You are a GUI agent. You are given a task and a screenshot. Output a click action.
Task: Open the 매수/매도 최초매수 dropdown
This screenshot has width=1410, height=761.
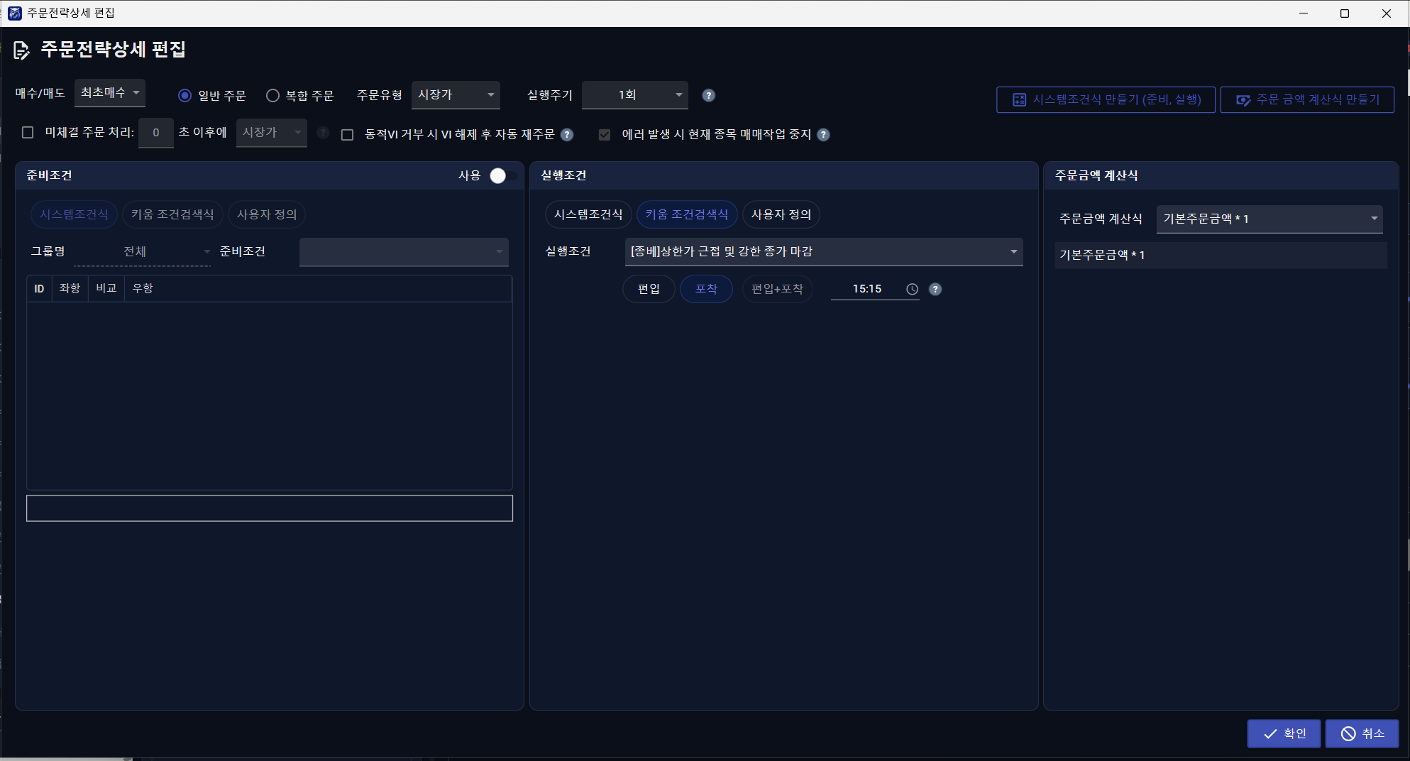(110, 93)
